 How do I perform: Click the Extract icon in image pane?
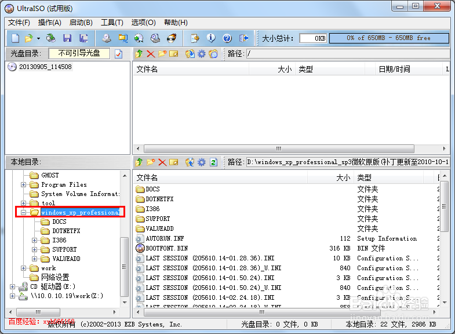[190, 54]
